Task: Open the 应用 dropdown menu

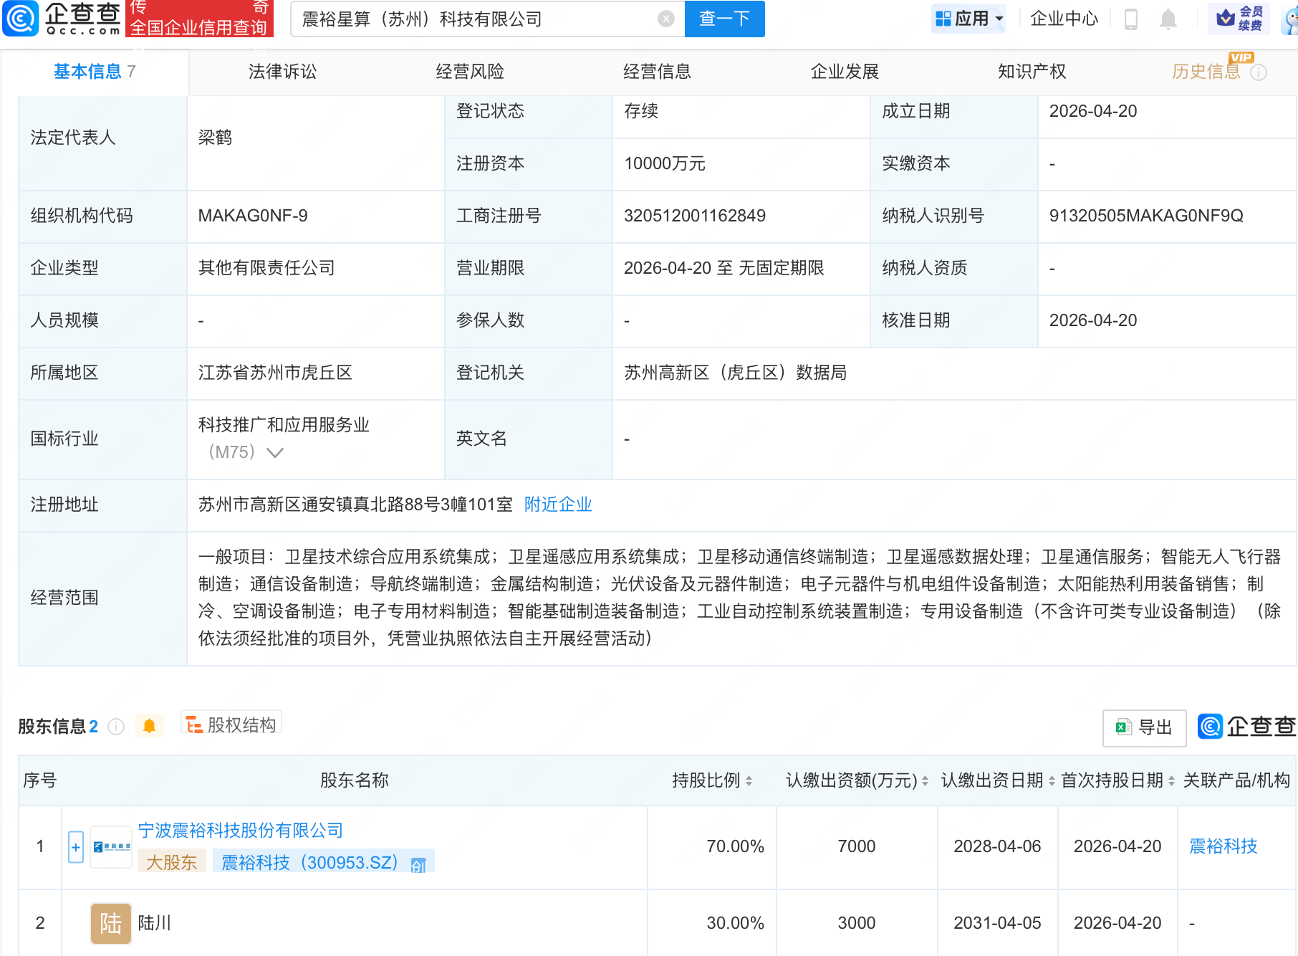Action: (969, 19)
